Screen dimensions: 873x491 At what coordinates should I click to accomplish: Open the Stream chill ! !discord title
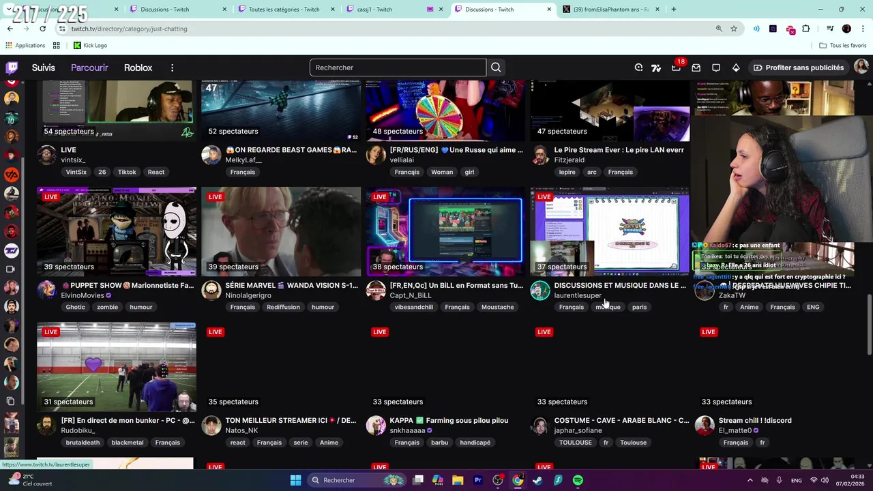click(755, 421)
